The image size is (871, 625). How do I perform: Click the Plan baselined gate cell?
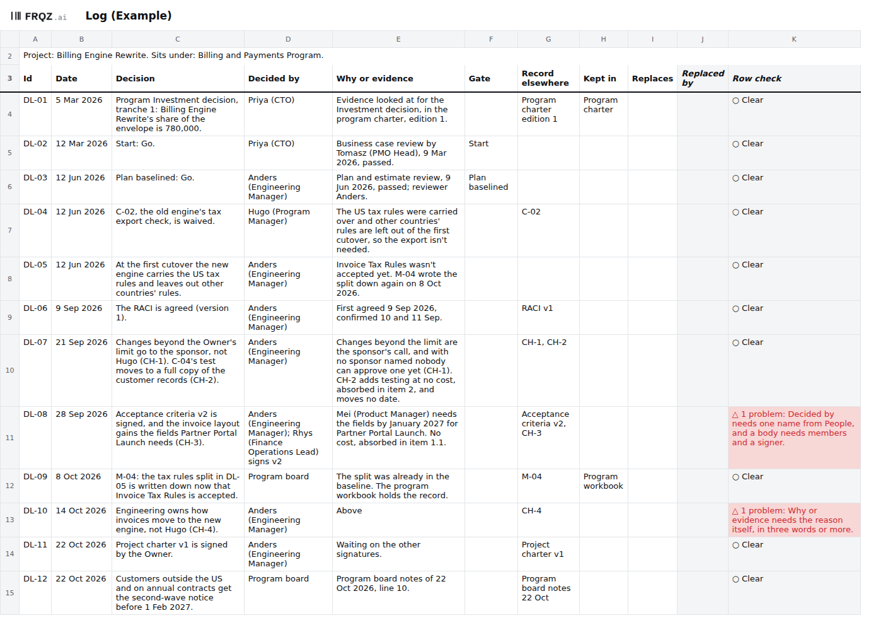point(491,187)
